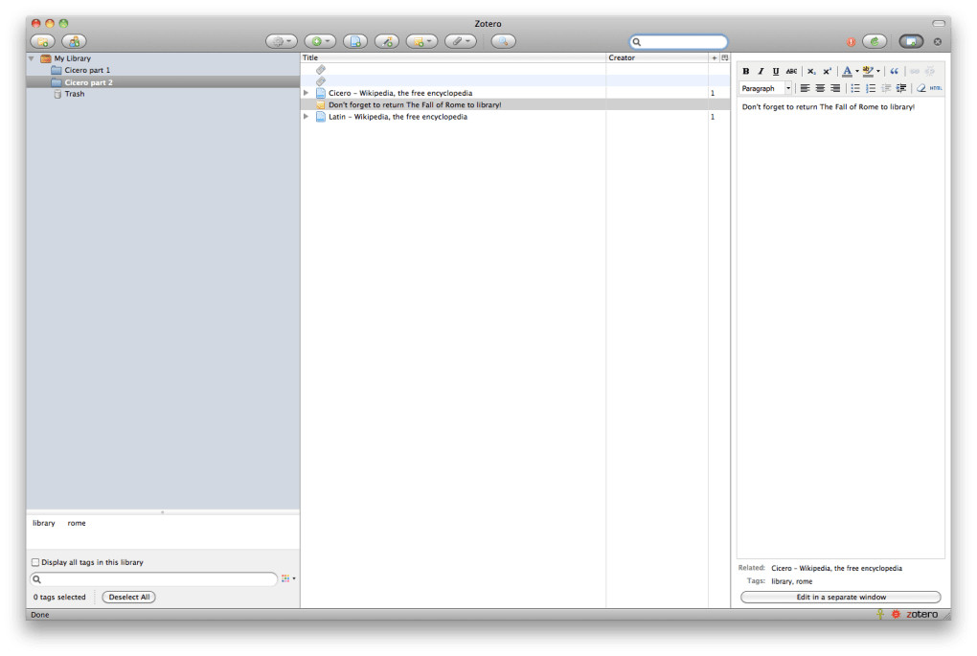Expand the Cicero Wikipedia item

[x=306, y=93]
